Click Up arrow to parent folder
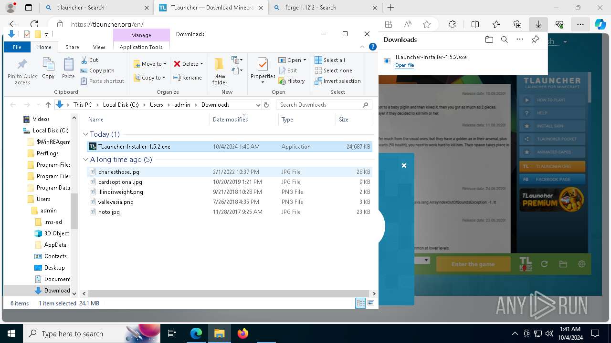This screenshot has width=611, height=343. [x=48, y=105]
